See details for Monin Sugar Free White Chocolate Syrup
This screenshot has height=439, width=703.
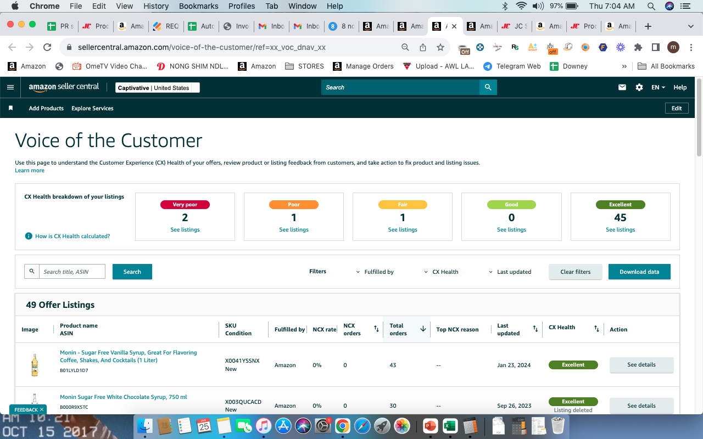point(641,406)
